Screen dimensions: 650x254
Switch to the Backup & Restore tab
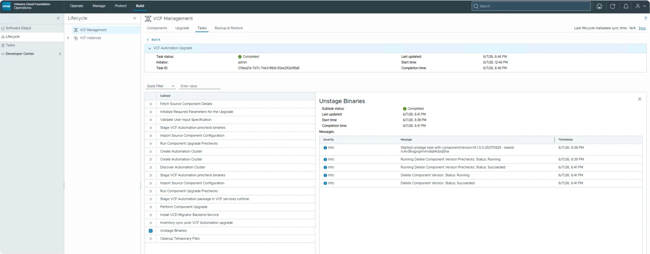[228, 28]
